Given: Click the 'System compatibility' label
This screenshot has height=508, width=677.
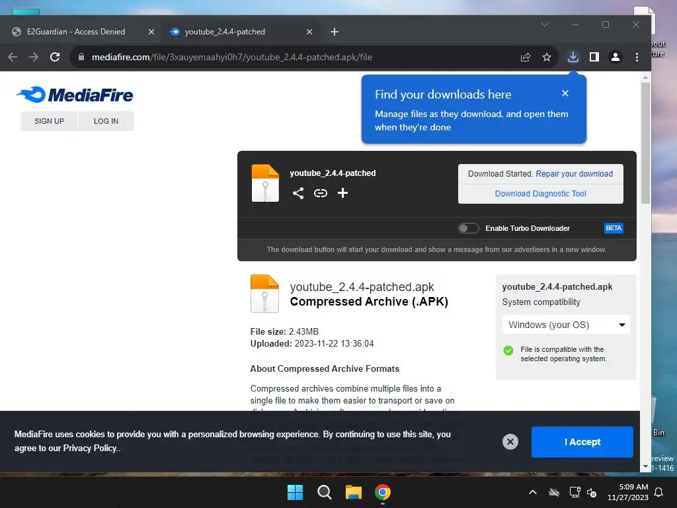Looking at the screenshot, I should pyautogui.click(x=541, y=302).
